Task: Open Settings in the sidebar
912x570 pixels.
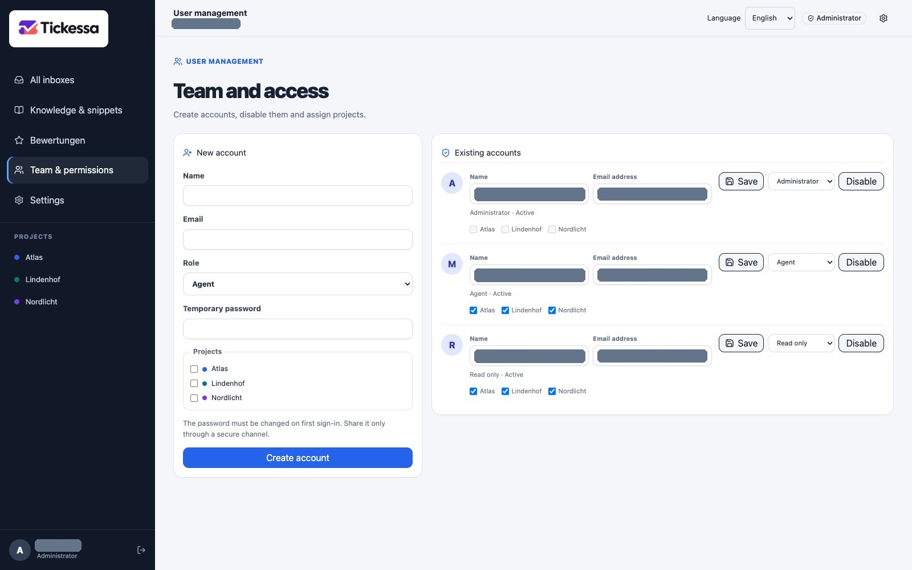Action: coord(78,200)
